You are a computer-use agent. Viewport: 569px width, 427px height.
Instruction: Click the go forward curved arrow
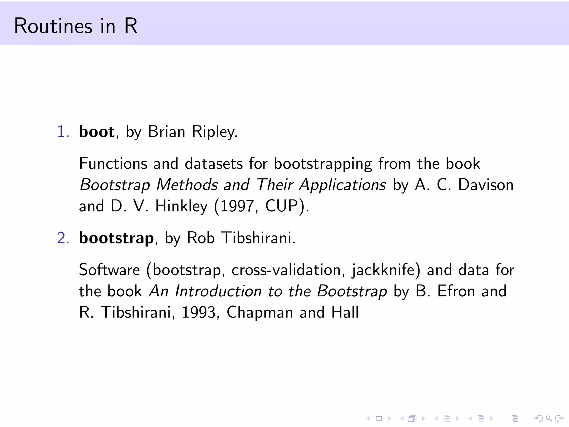(x=559, y=418)
